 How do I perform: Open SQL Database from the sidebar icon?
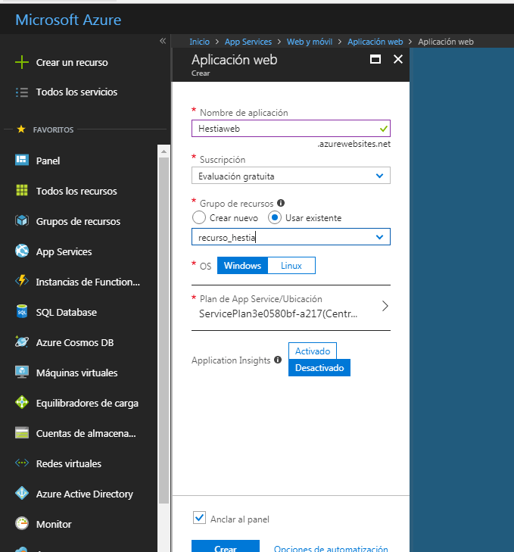[x=22, y=312]
